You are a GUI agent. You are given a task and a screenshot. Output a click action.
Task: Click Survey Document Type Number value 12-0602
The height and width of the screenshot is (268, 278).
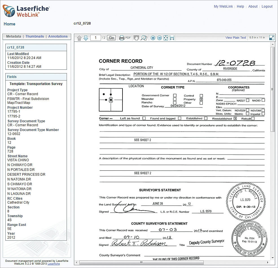tap(14, 134)
